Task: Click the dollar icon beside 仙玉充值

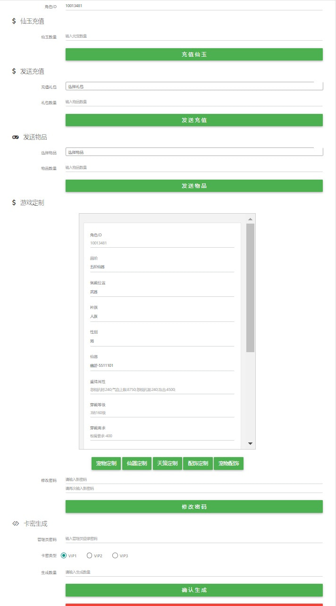Action: point(14,21)
